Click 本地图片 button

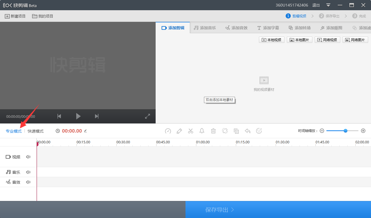[x=300, y=40]
